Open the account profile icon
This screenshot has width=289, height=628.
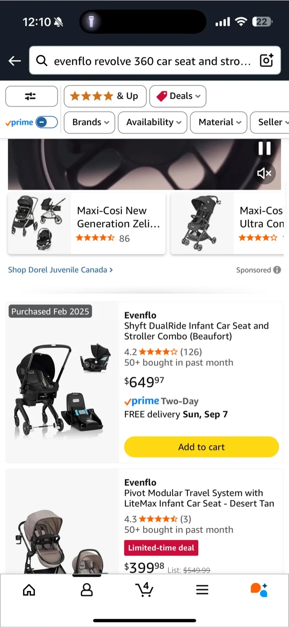87,590
